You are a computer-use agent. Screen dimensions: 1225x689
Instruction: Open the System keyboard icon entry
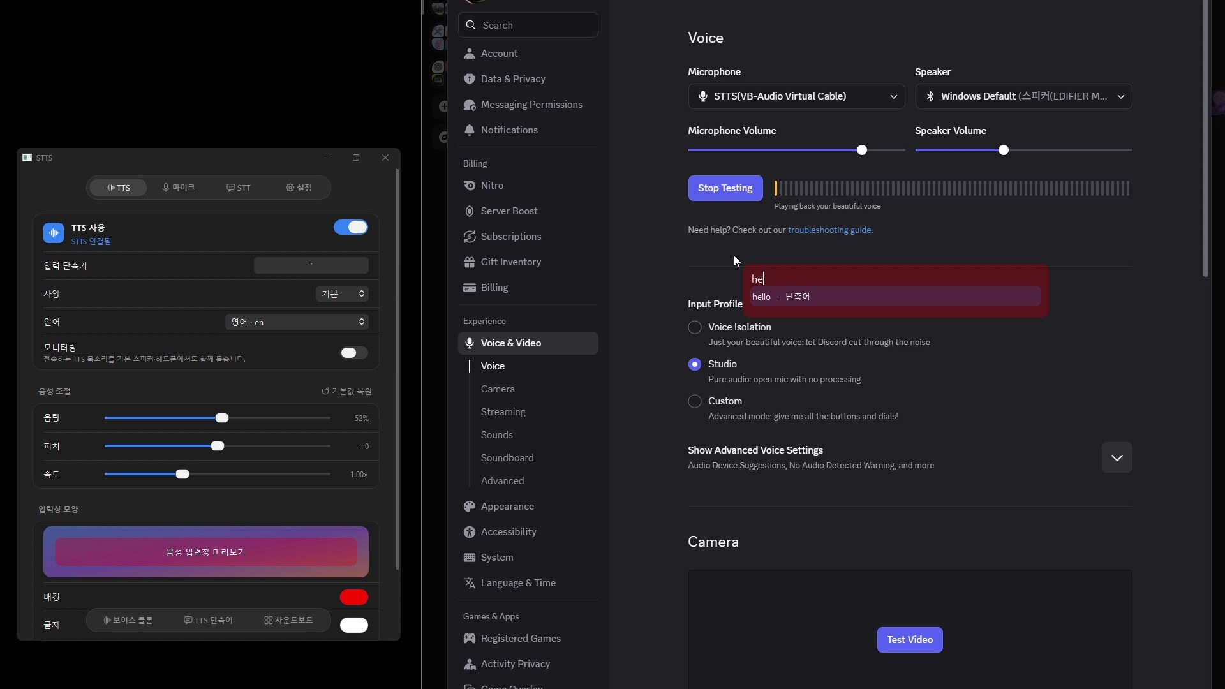click(x=470, y=558)
